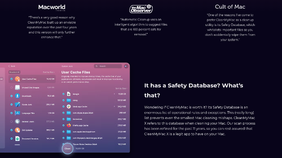Click the Xcode Junk row label
Screen dimensions: 282x158
(27, 105)
